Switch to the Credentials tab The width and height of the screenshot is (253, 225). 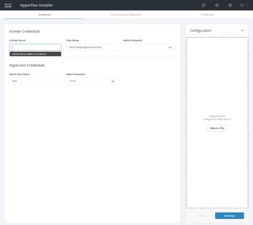[45, 15]
